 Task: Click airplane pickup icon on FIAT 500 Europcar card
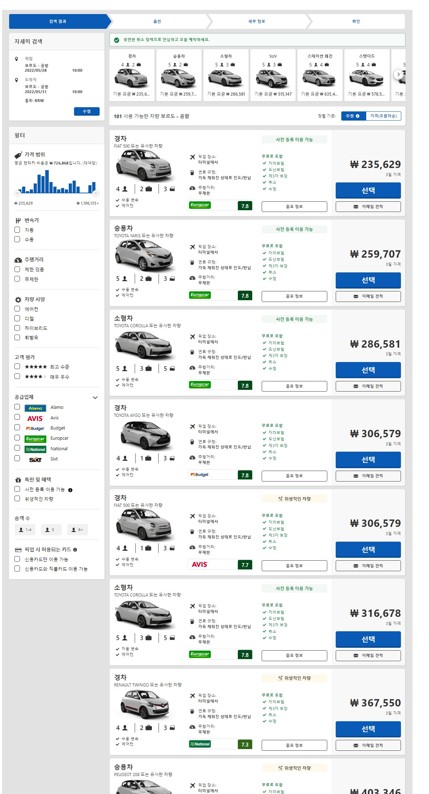[192, 157]
